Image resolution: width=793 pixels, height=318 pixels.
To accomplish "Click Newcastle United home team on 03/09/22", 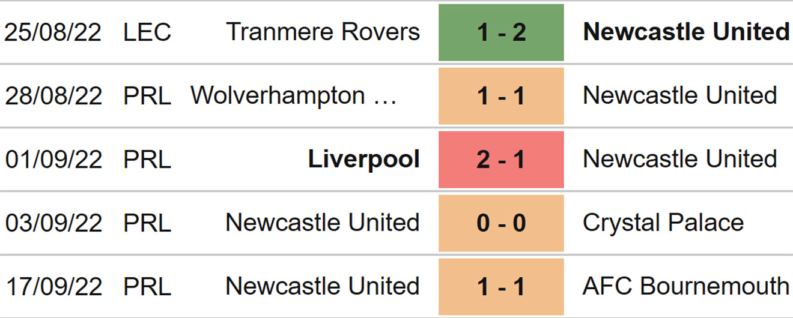I will click(x=323, y=223).
